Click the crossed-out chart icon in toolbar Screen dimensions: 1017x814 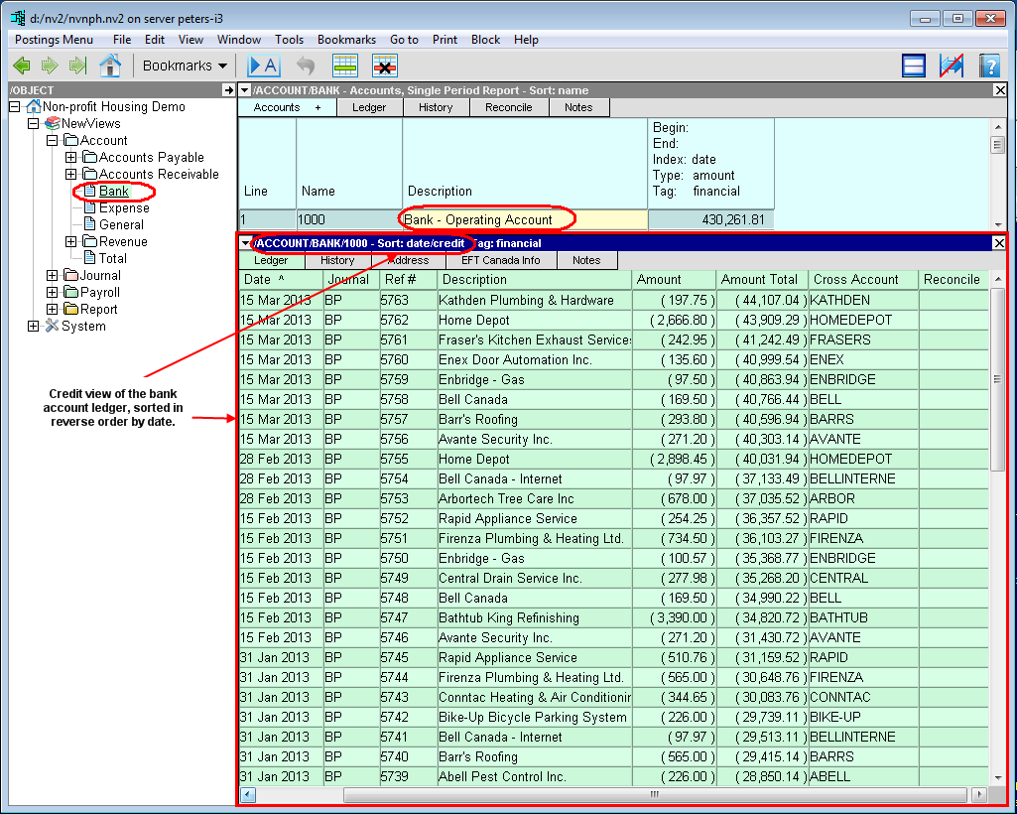click(x=952, y=66)
